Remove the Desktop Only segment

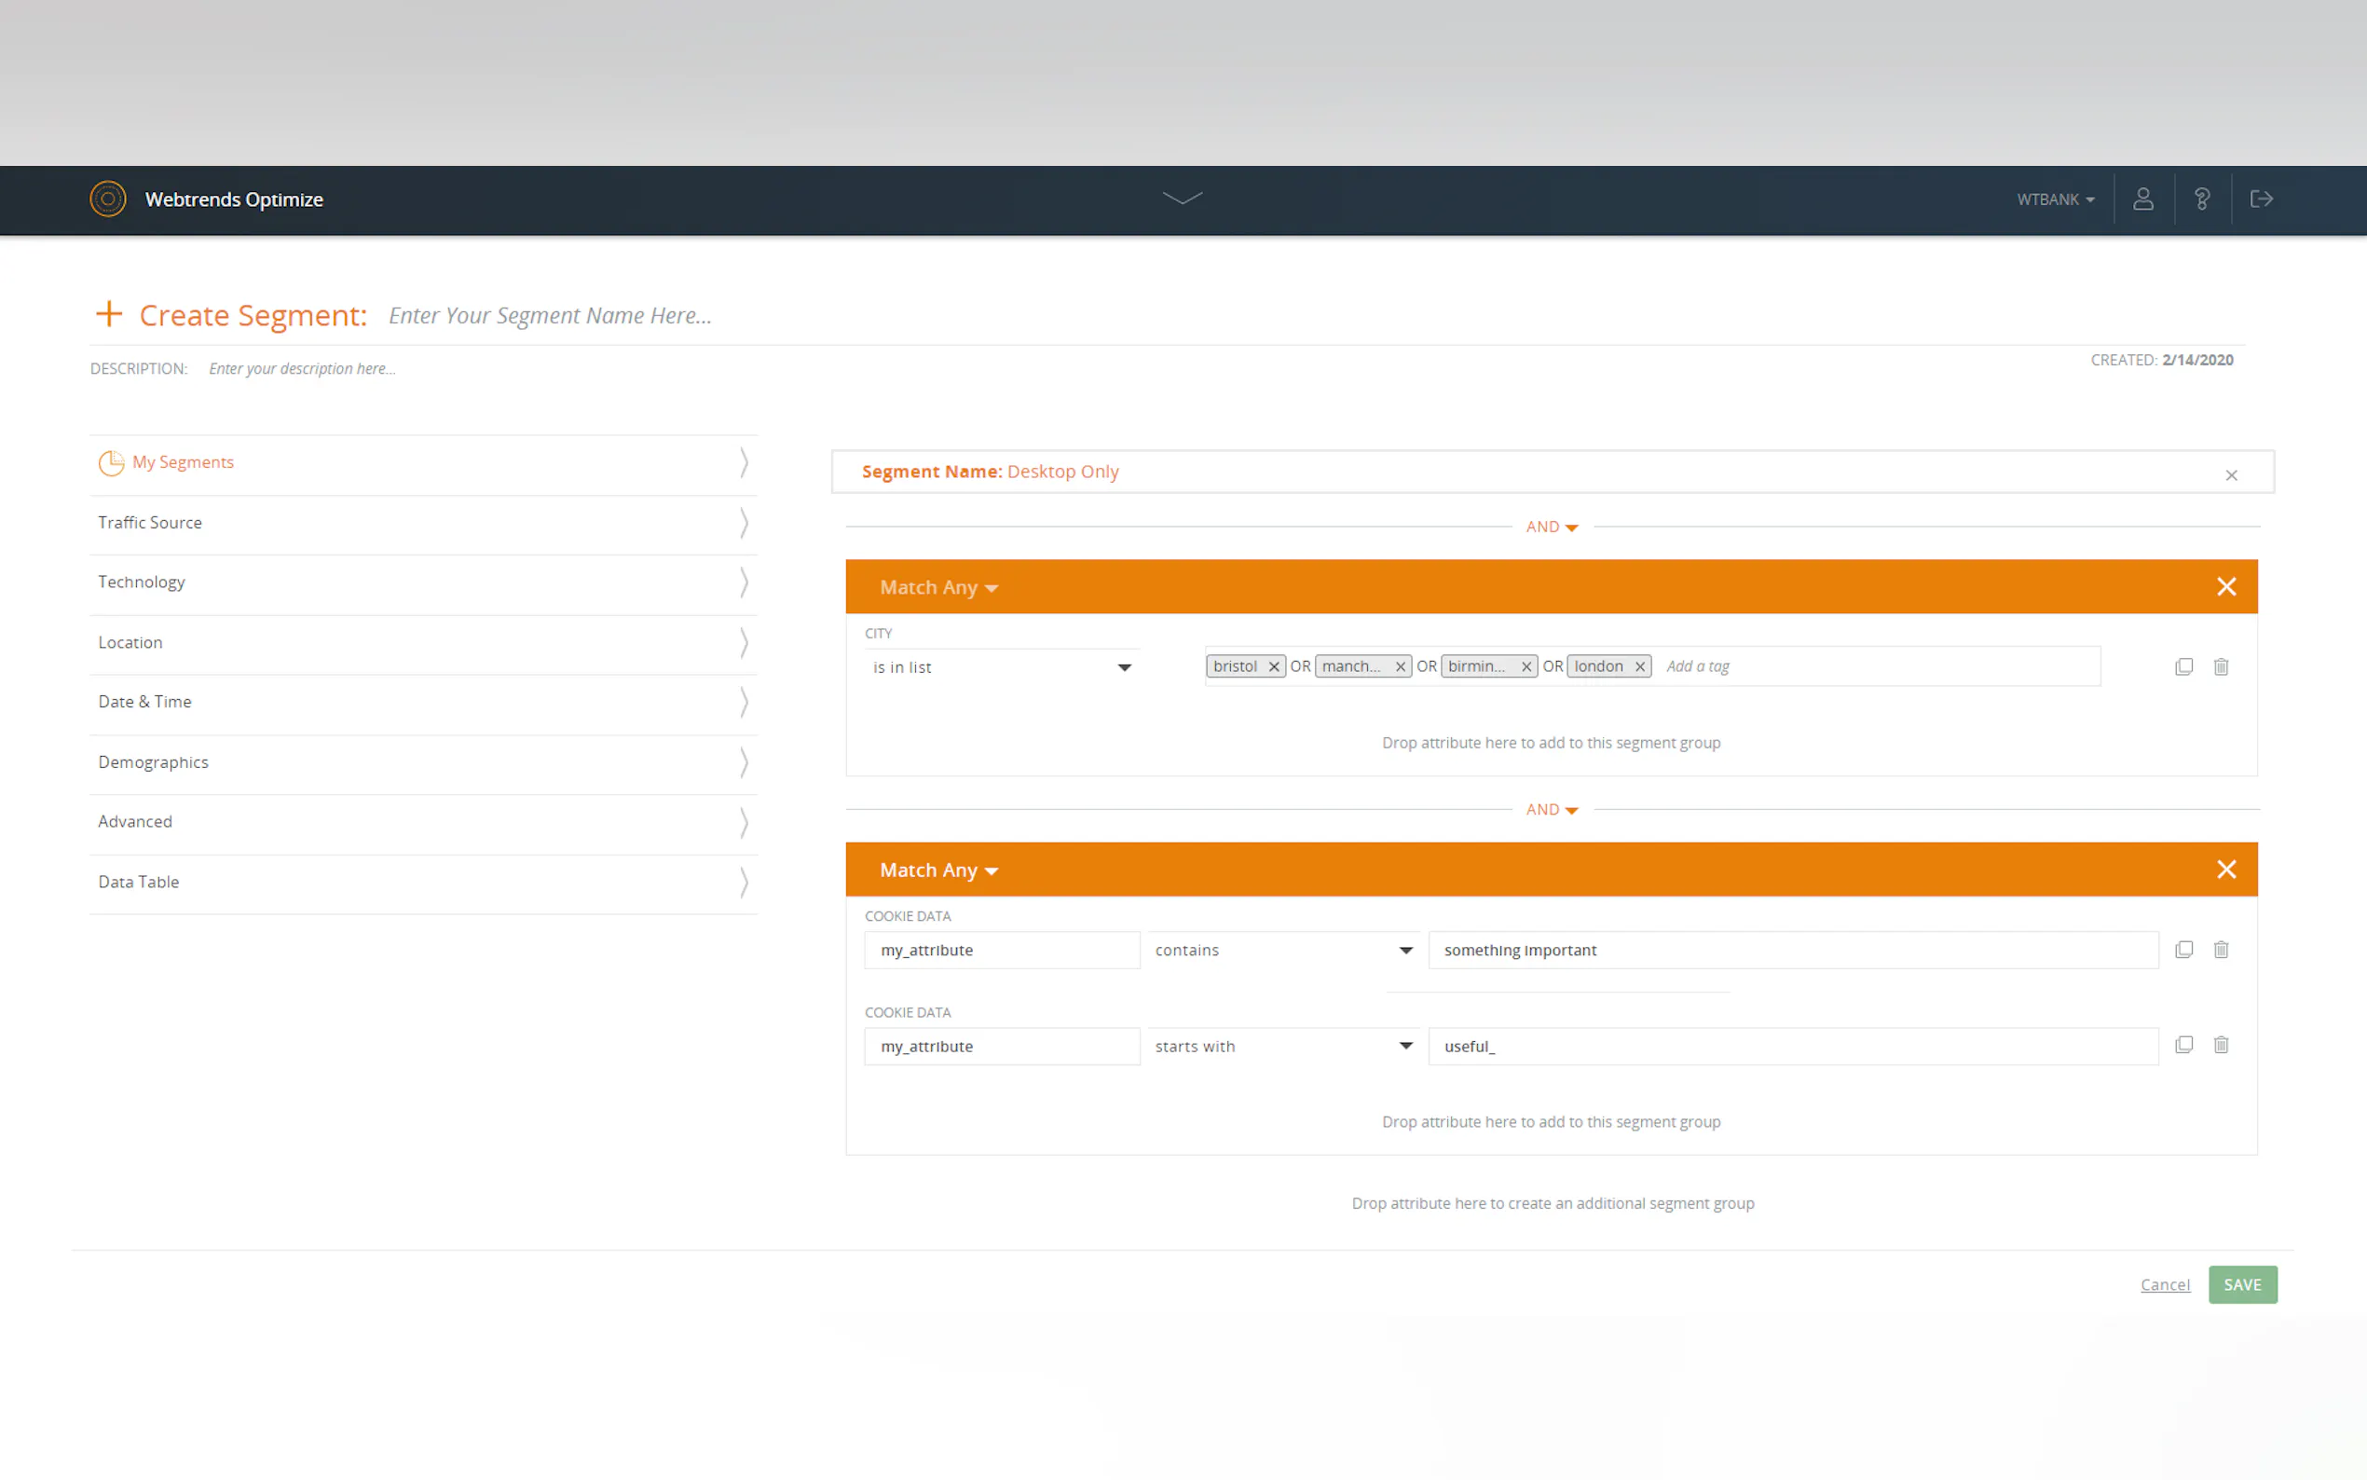coord(2231,474)
